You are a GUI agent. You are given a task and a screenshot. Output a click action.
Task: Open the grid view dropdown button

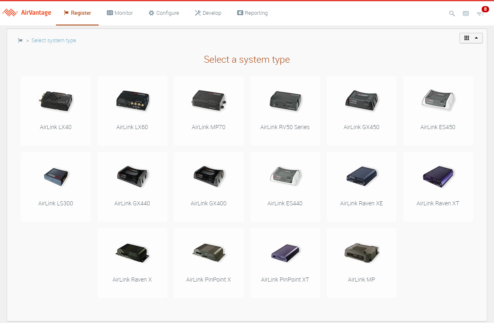[471, 38]
